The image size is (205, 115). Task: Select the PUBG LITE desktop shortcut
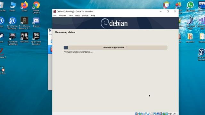coord(24,38)
